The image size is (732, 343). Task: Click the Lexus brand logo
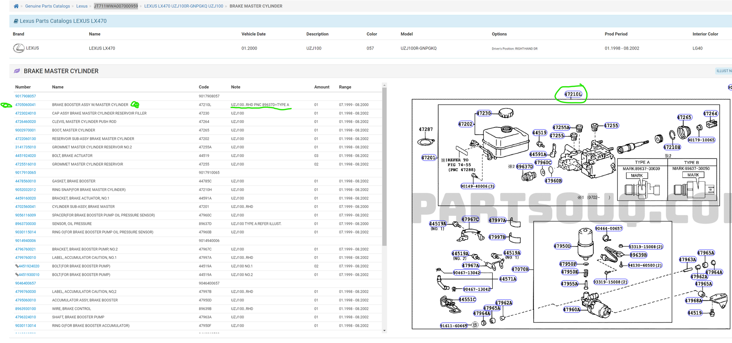(x=19, y=48)
